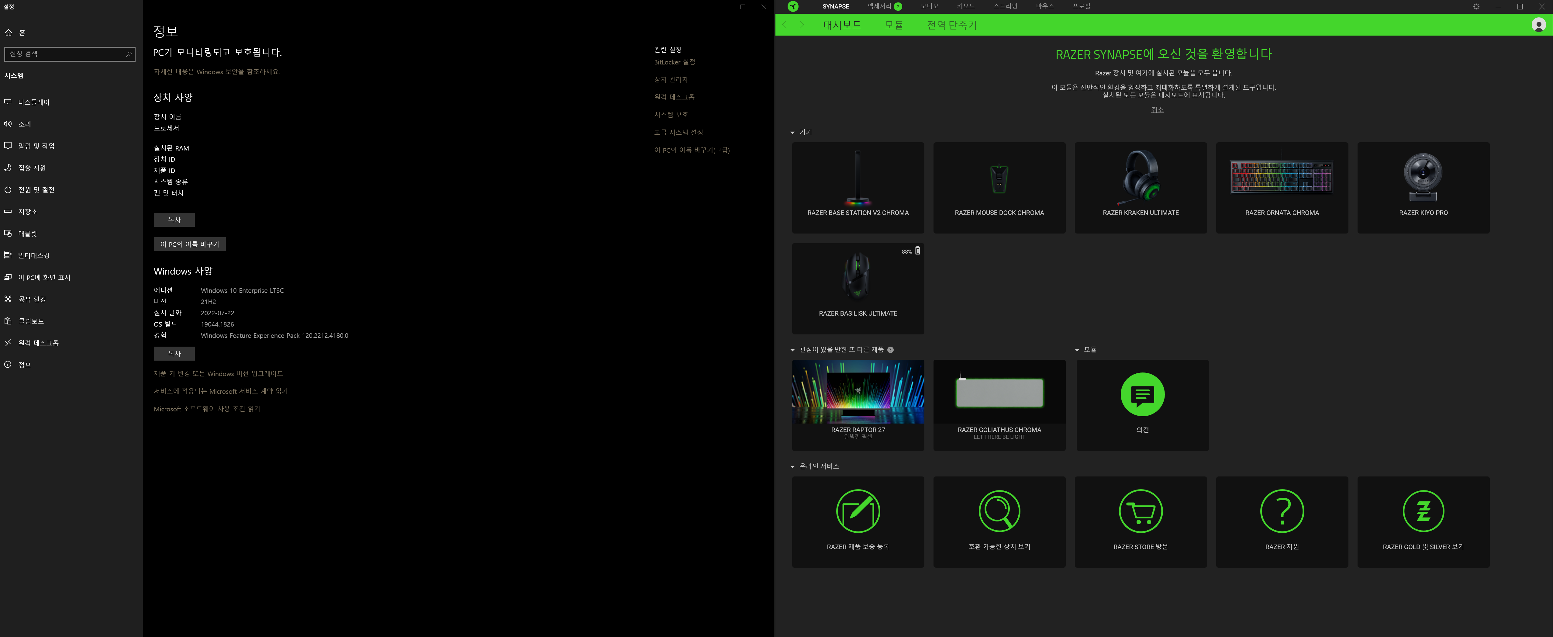Select 정보 in Settings sidebar
The width and height of the screenshot is (1553, 637).
click(71, 364)
